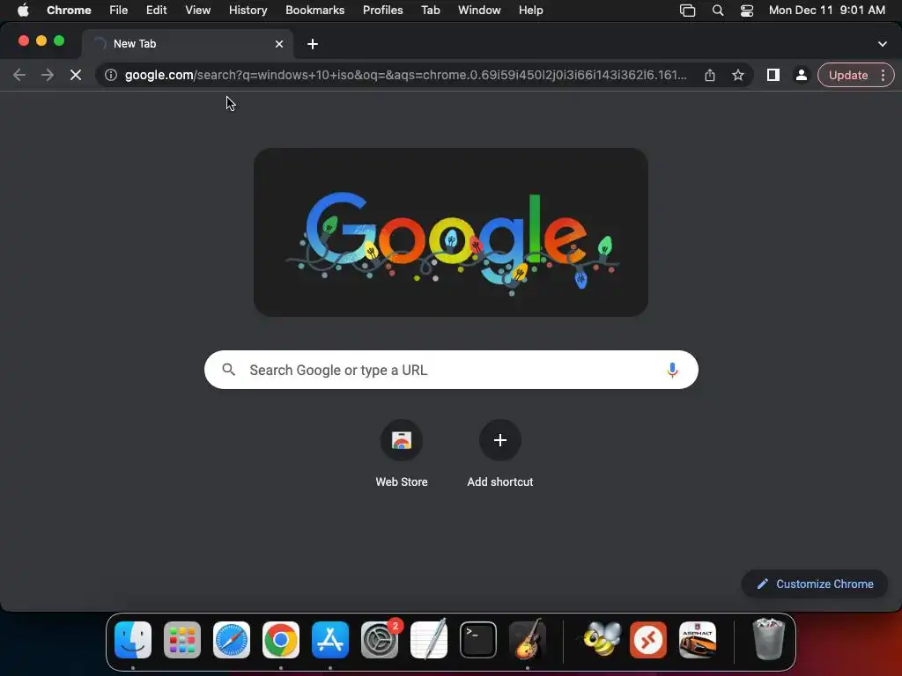Open Spotlight search in the menu bar
Screen dimensions: 902x676
point(718,11)
